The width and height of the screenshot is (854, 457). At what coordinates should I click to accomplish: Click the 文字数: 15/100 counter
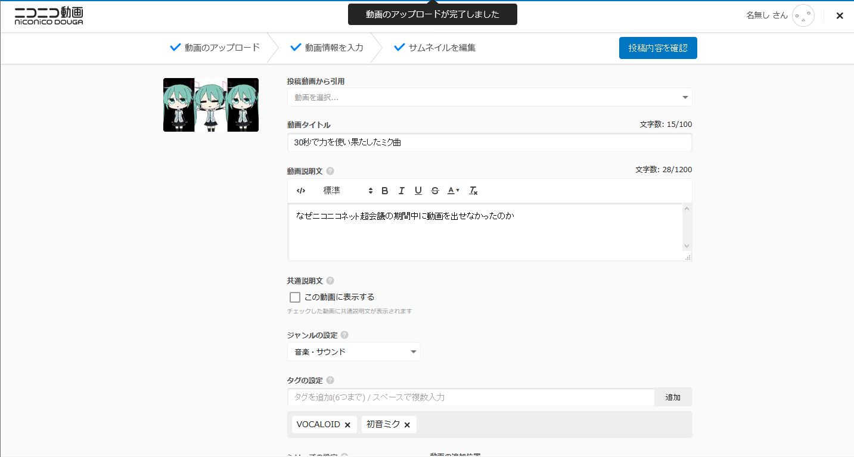[x=666, y=125]
